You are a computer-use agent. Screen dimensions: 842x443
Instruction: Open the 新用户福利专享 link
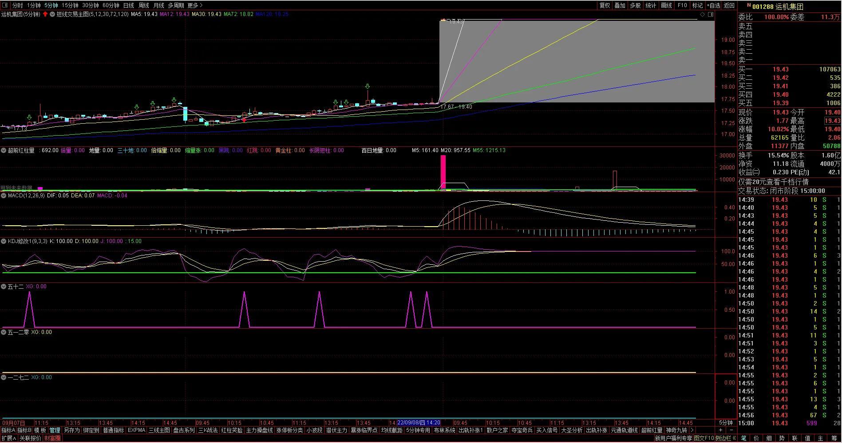point(673,438)
